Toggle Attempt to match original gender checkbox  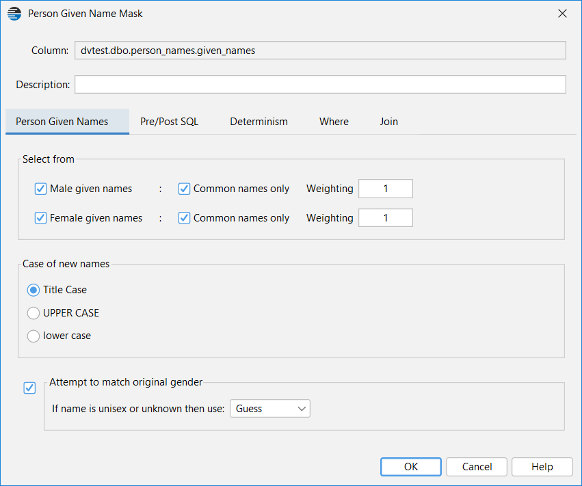tap(29, 388)
